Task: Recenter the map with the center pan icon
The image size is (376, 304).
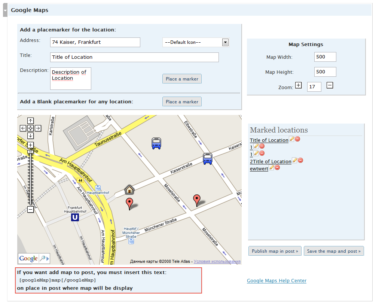Action: point(30,128)
